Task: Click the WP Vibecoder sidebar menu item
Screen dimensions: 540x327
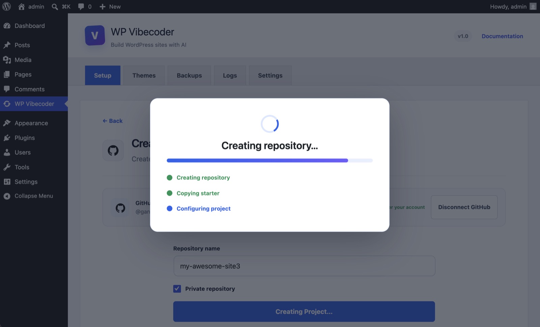Action: (34, 104)
